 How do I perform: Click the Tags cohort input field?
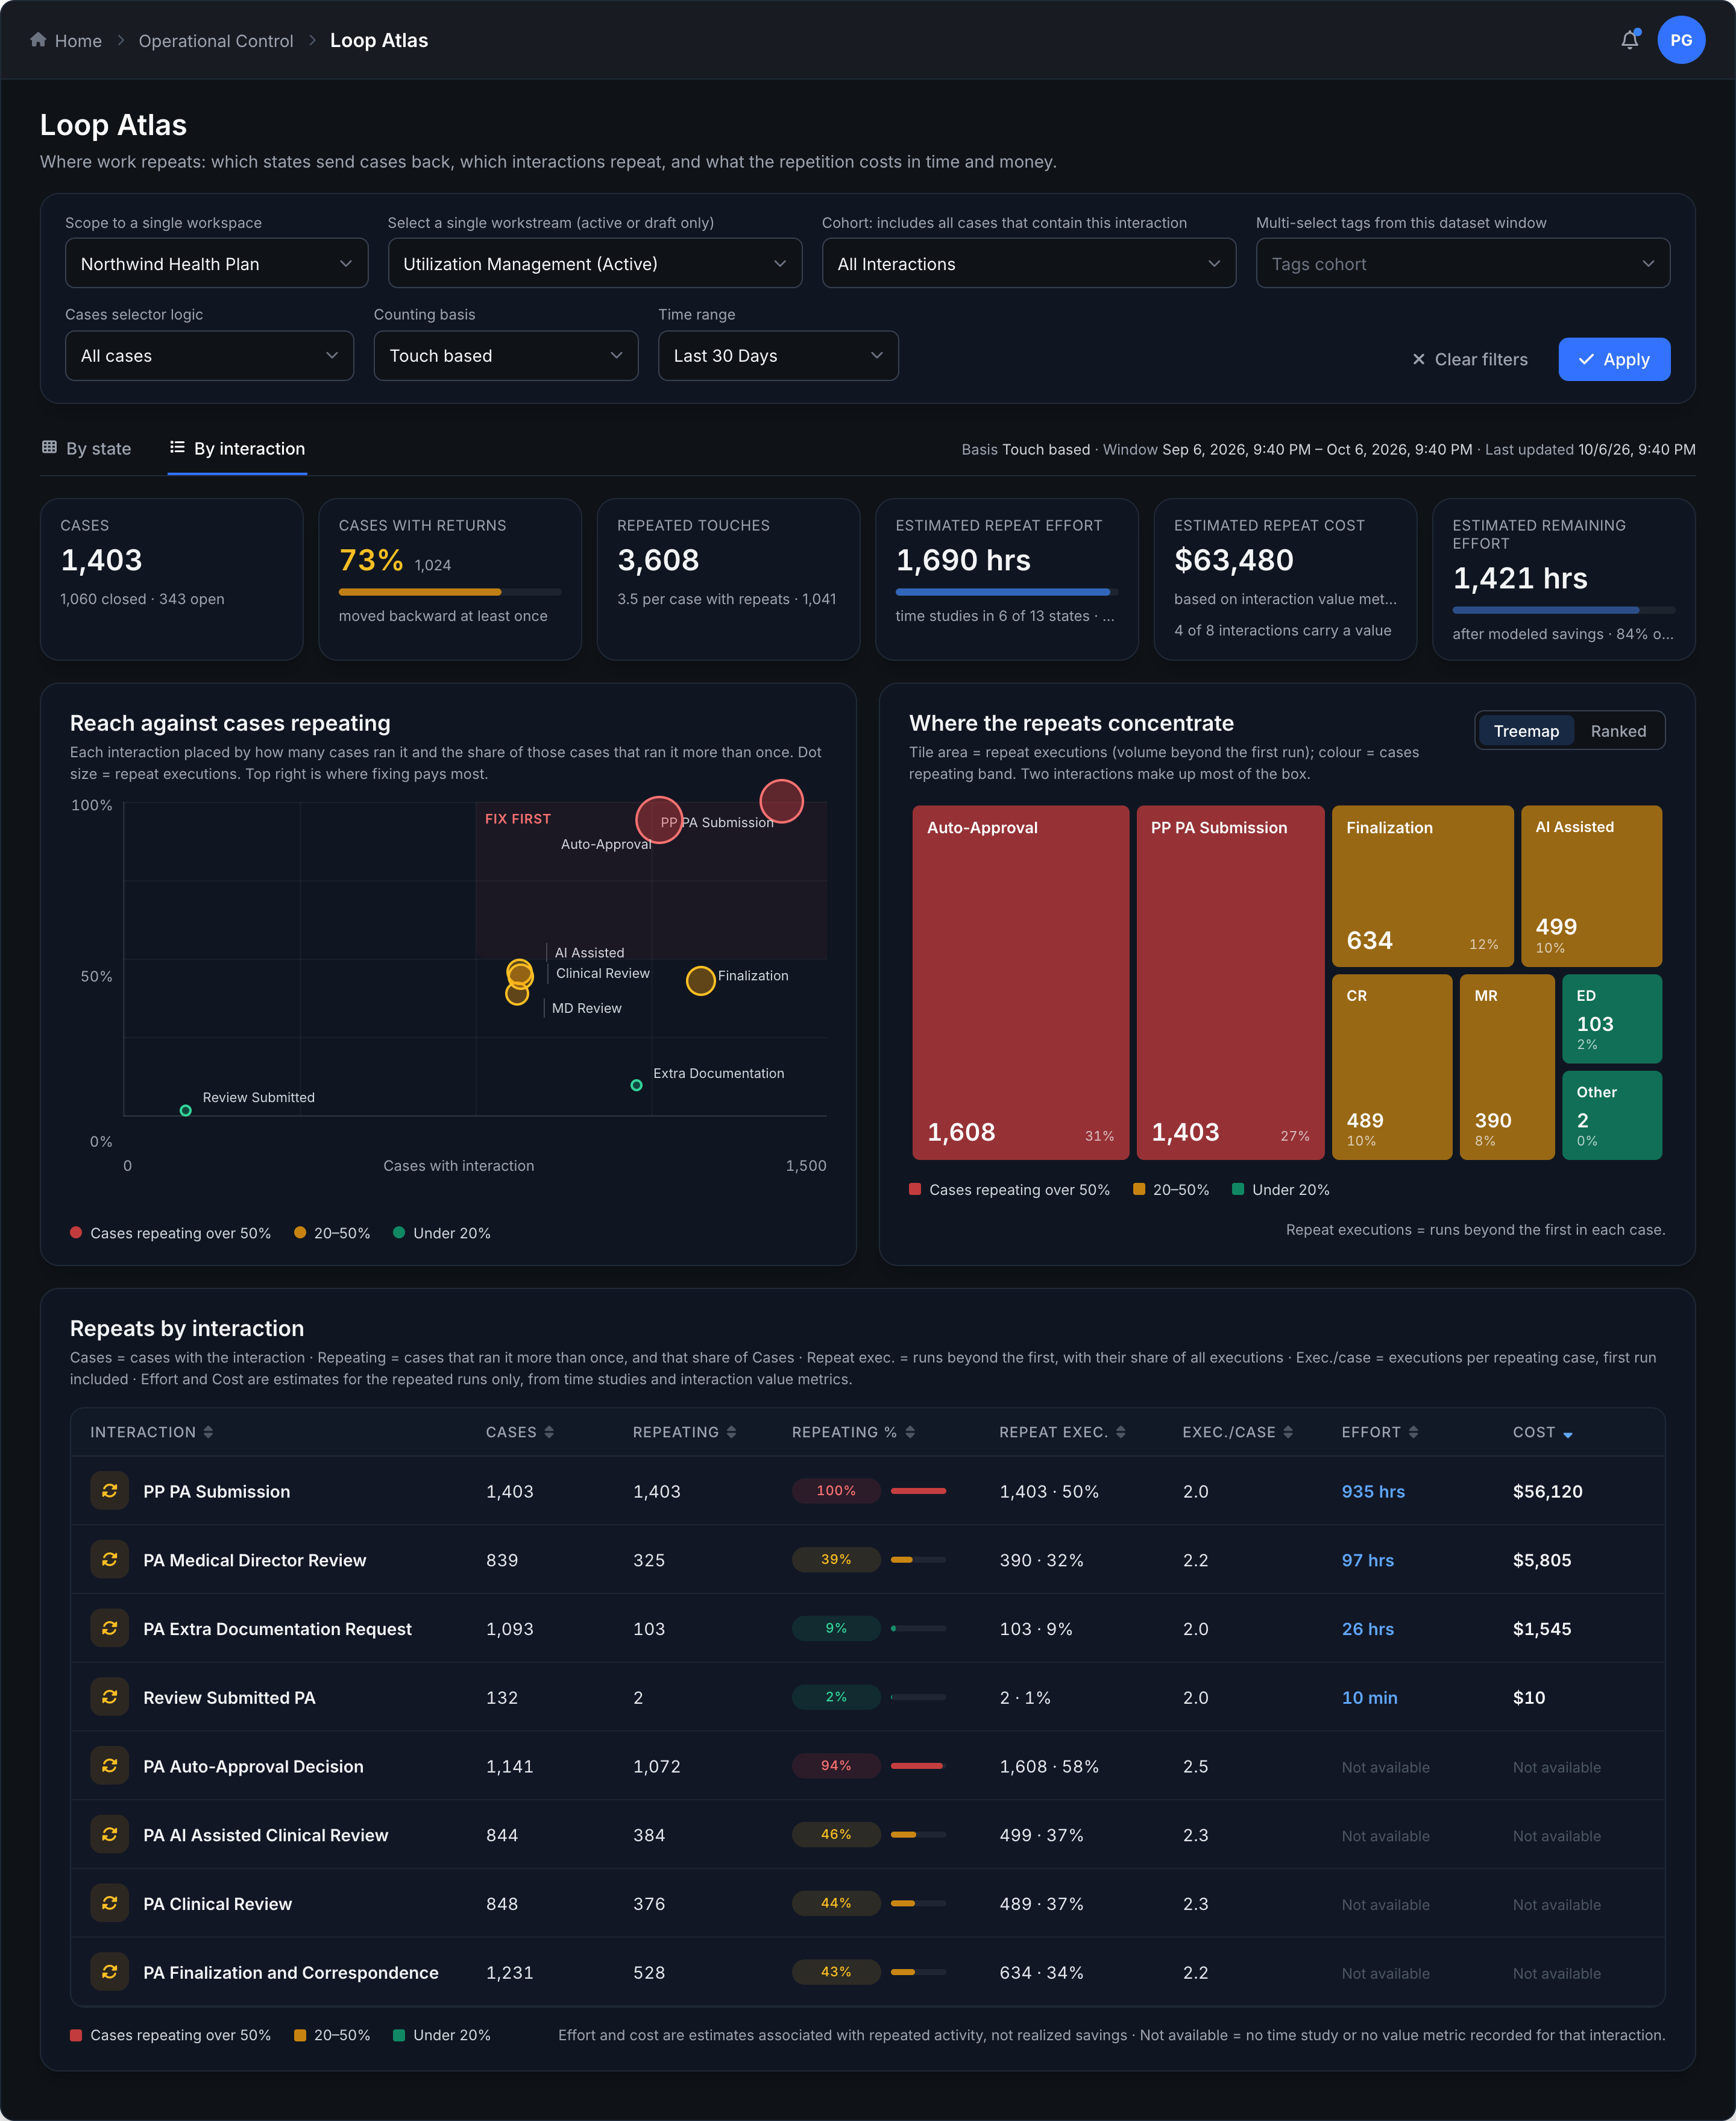(1463, 264)
